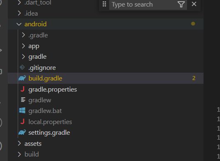Select the app folder label

tap(34, 46)
